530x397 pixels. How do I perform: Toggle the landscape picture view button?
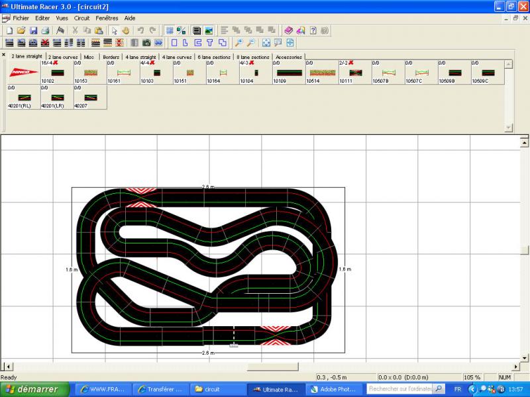point(209,30)
